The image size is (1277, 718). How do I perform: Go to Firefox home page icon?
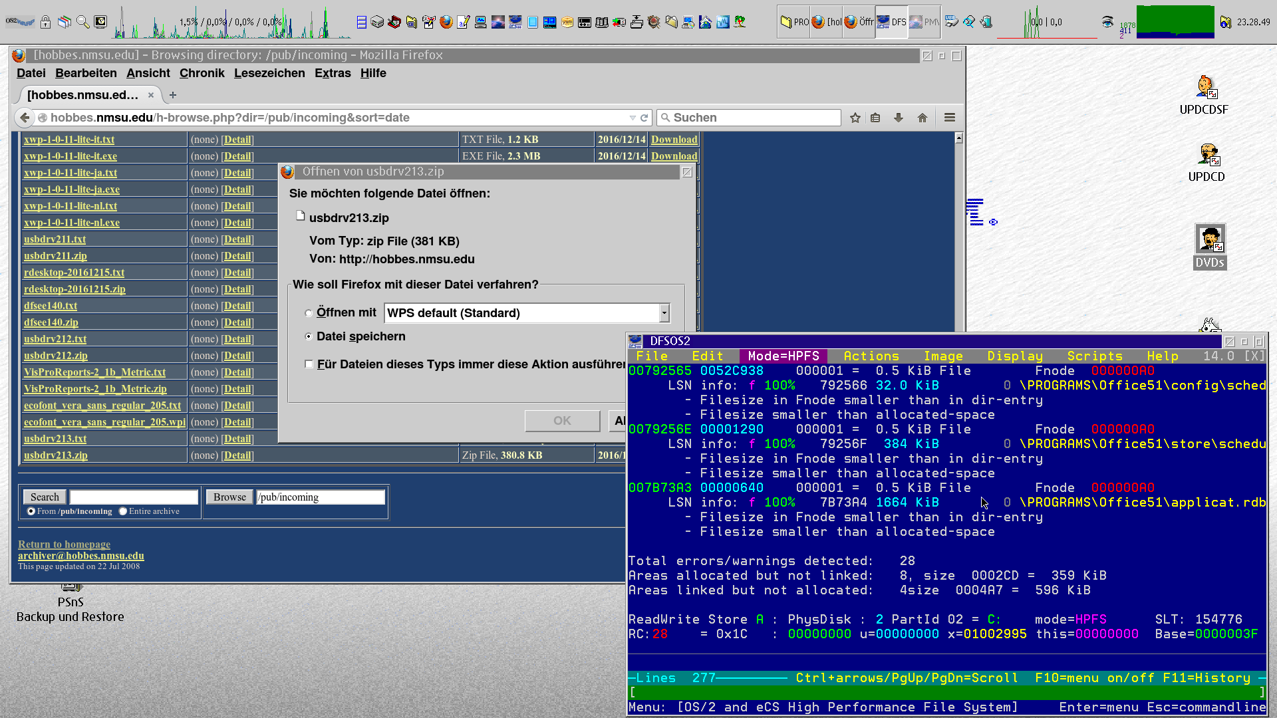922,118
